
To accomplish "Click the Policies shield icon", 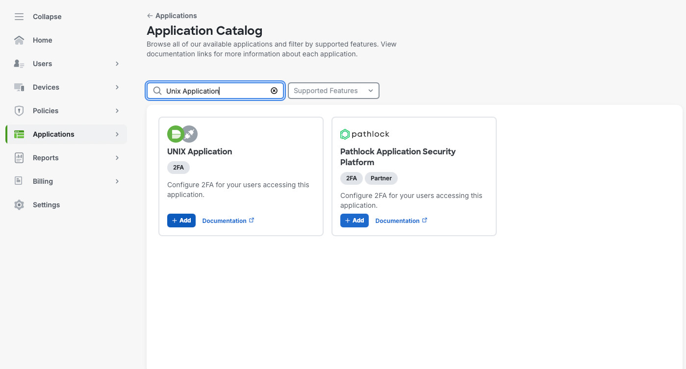I will click(19, 111).
